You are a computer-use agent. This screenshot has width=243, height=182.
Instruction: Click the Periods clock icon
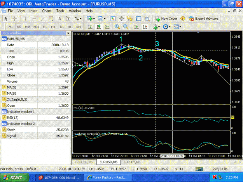(x=166, y=27)
